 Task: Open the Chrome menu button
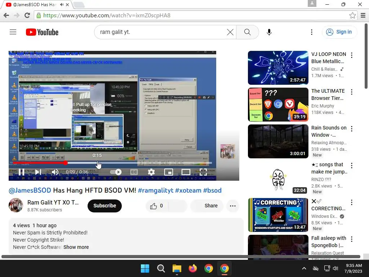pyautogui.click(x=363, y=16)
